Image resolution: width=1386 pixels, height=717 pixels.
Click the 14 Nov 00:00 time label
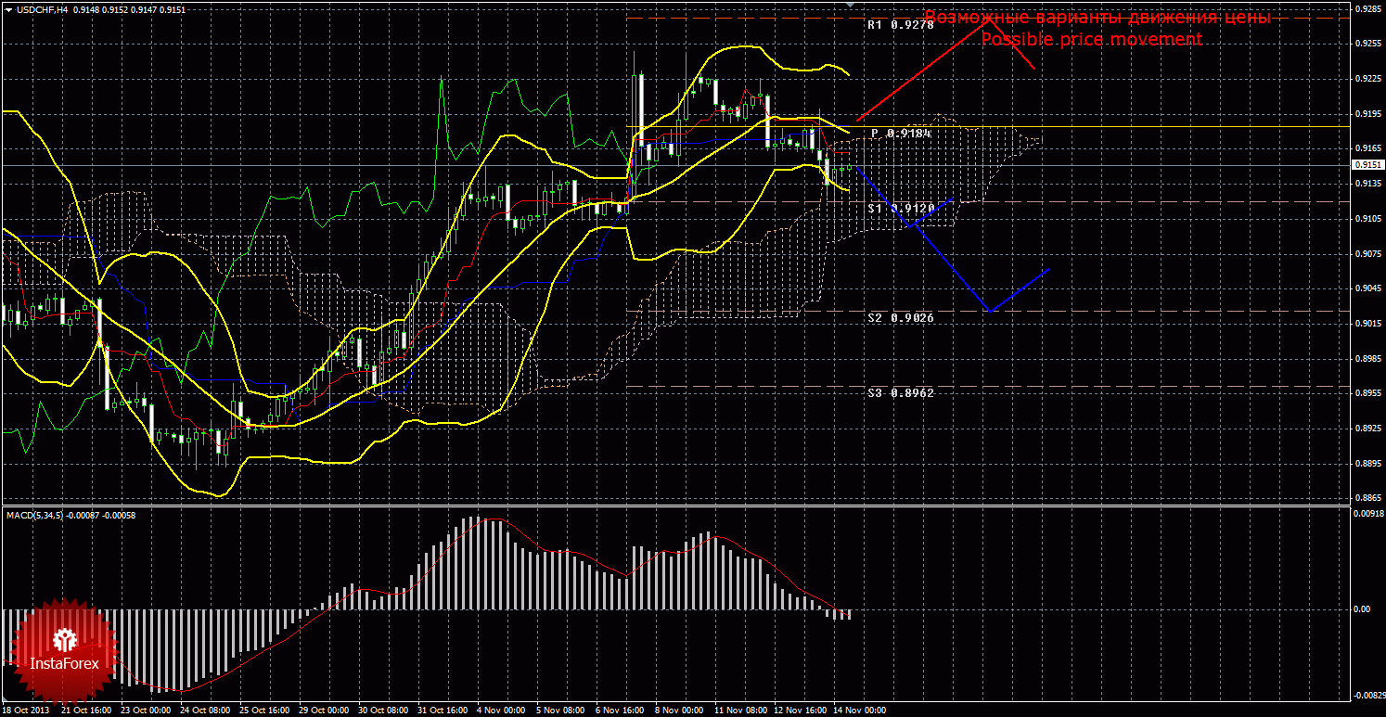pos(862,711)
